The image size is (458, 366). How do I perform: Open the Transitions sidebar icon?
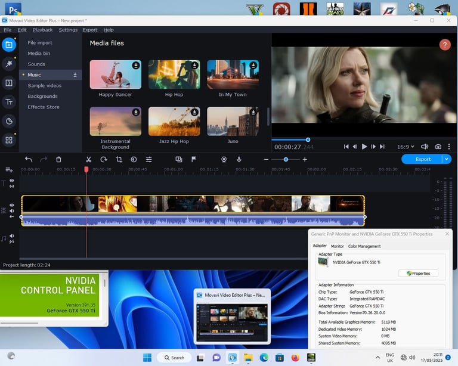9,83
